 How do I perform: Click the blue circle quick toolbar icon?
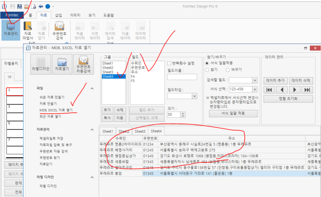(x=48, y=7)
